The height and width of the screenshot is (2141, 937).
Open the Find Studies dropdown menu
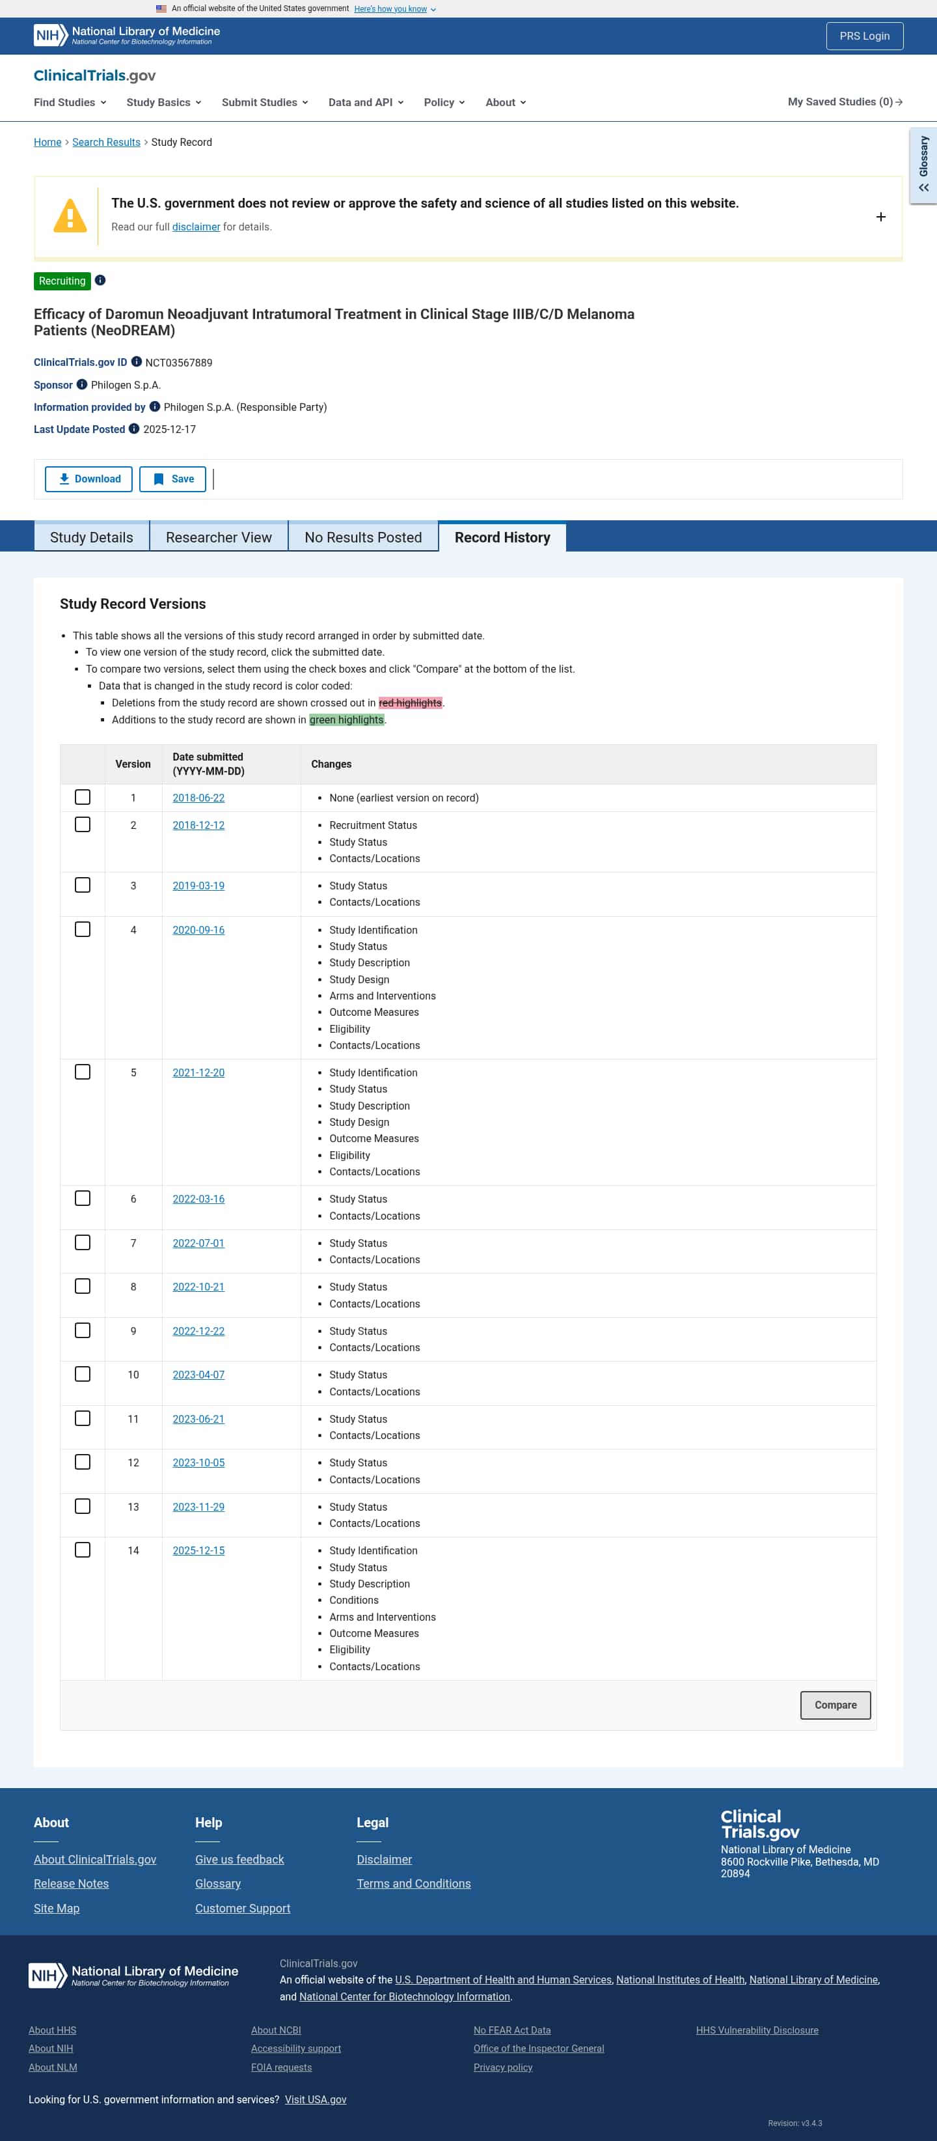[70, 102]
